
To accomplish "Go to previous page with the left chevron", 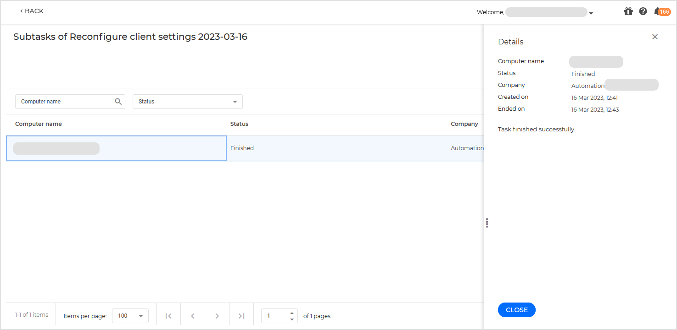I will 192,315.
